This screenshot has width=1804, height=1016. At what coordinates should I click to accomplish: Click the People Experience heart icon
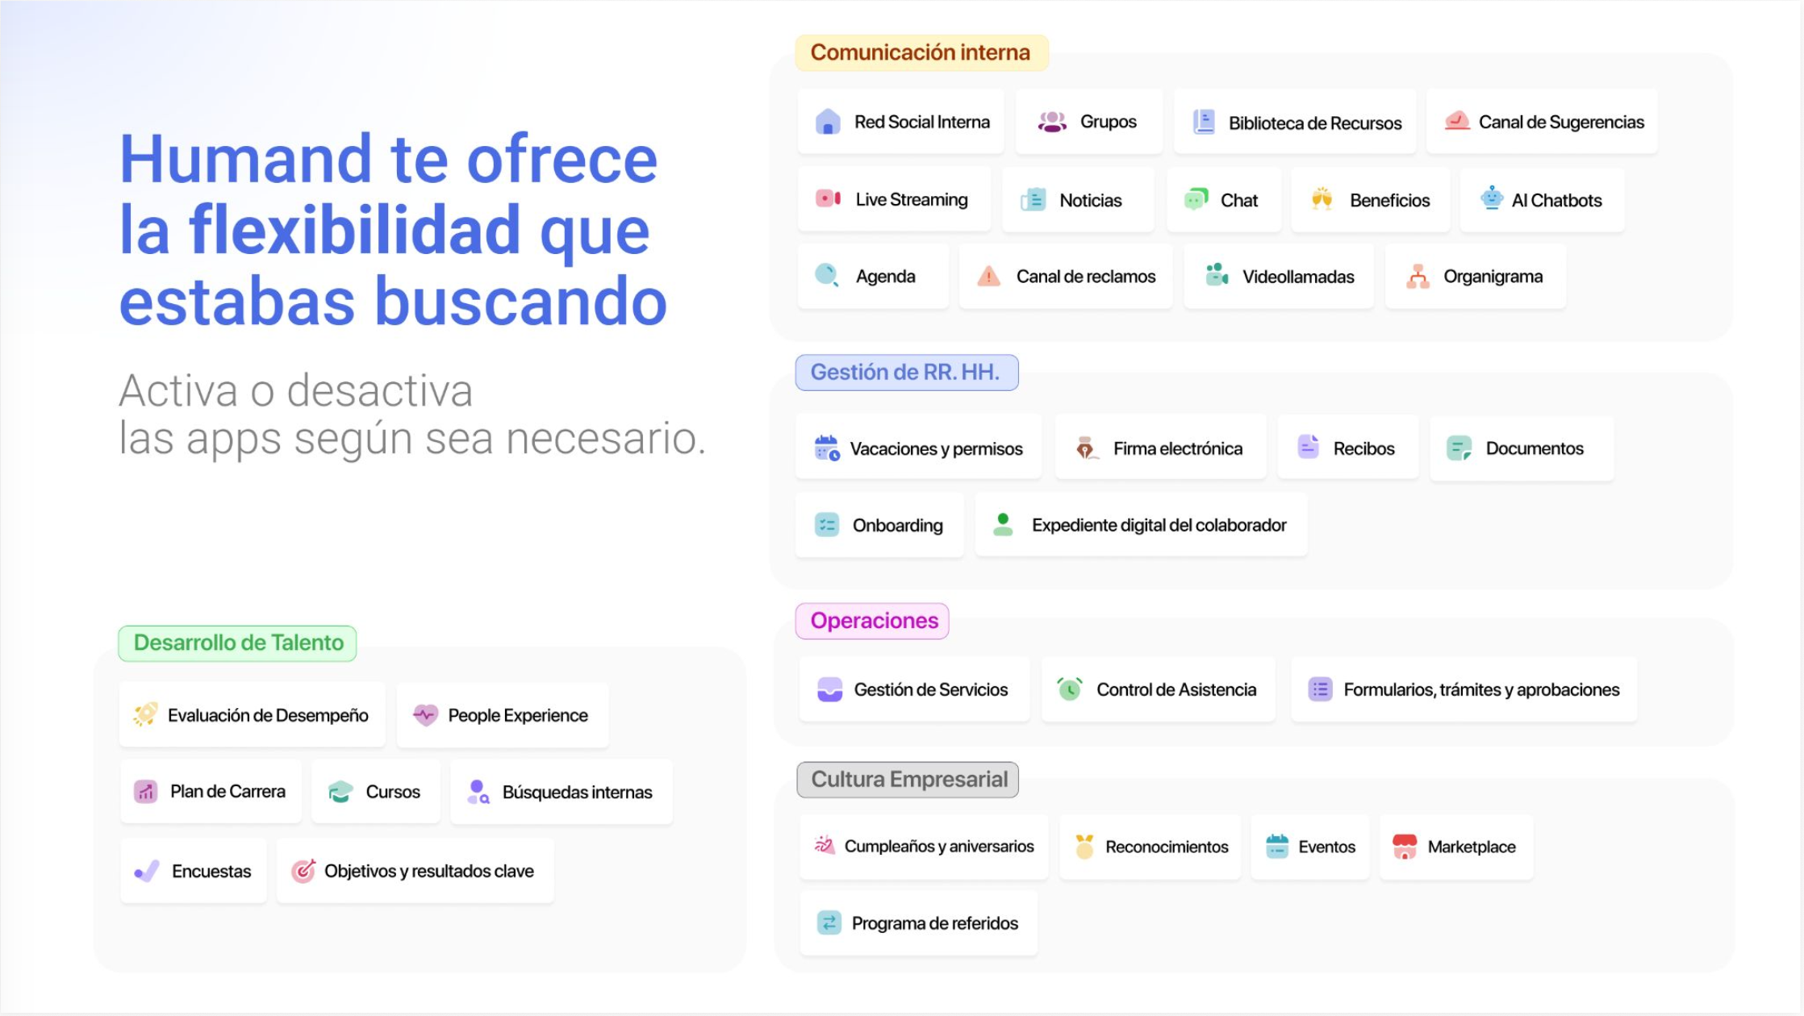click(425, 714)
